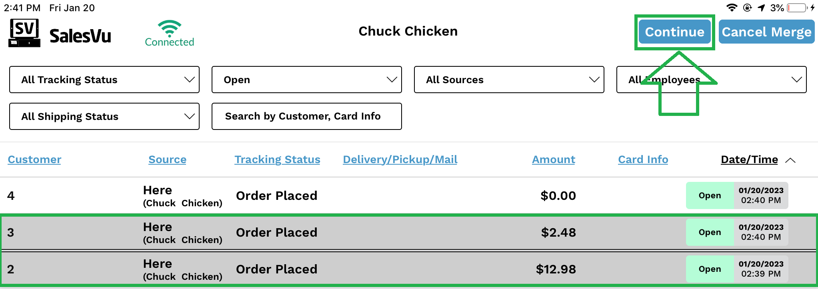Viewport: 818px width, 289px height.
Task: Sort orders by Source column
Action: [x=167, y=159]
